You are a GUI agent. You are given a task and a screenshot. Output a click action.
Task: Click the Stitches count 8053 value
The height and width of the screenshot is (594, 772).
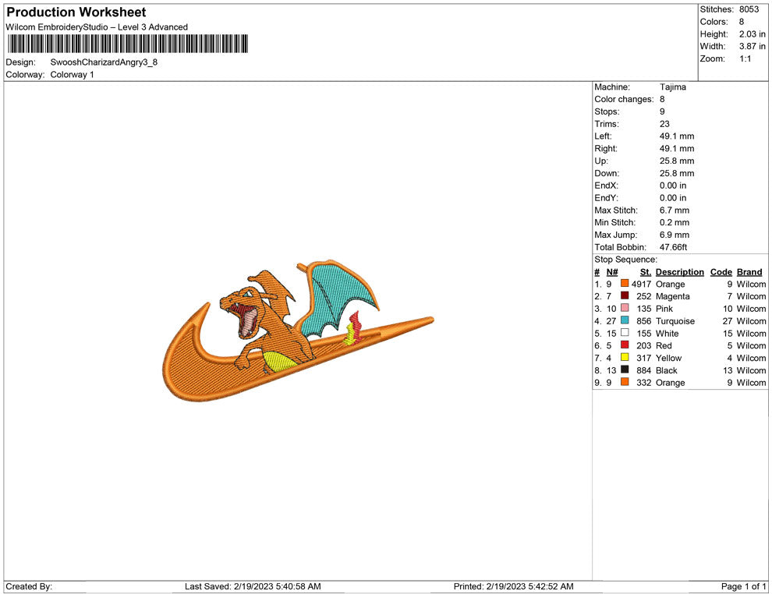pyautogui.click(x=749, y=9)
